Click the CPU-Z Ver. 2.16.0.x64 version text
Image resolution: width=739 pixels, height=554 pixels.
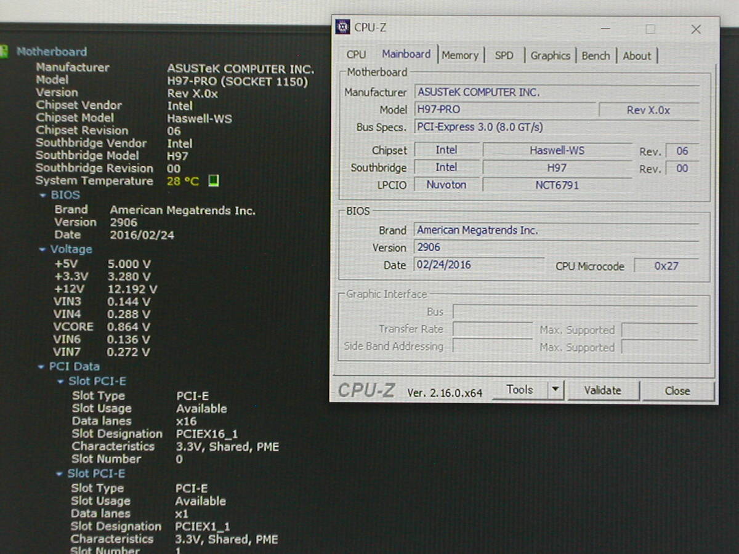point(445,392)
